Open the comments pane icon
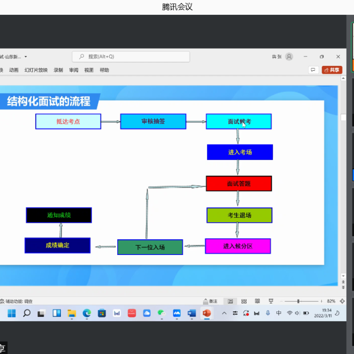 tap(313, 70)
